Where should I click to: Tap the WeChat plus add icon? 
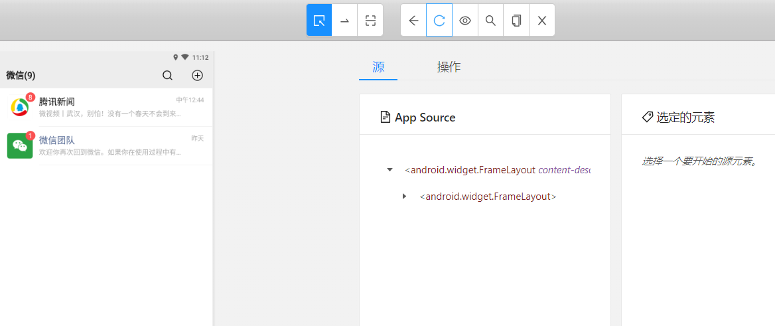(x=197, y=75)
